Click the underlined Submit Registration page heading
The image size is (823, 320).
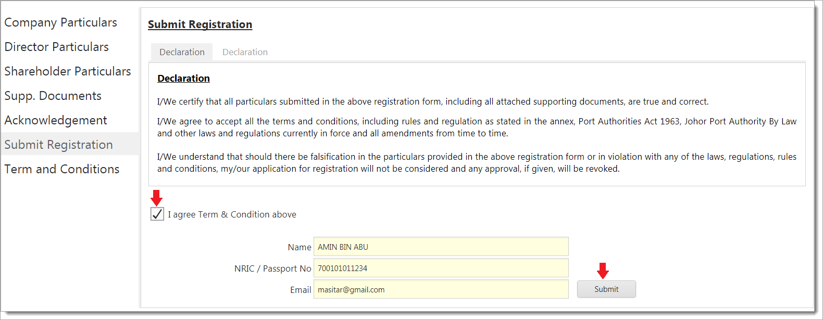pyautogui.click(x=200, y=24)
